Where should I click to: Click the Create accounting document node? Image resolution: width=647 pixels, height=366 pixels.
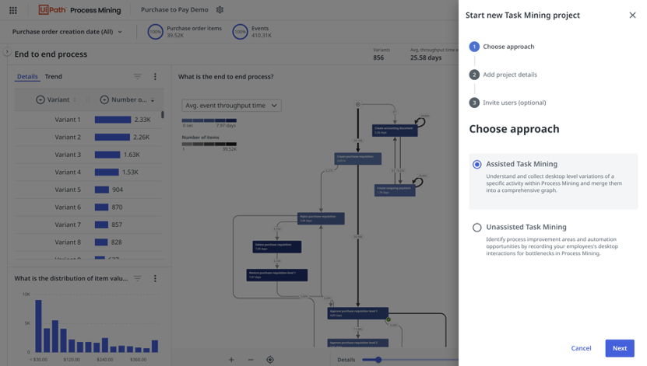pyautogui.click(x=395, y=130)
